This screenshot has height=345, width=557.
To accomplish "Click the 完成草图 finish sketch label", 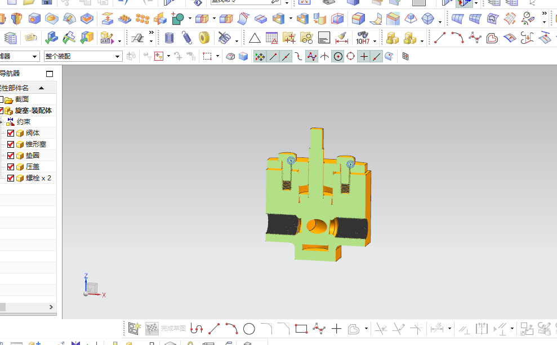I will [x=173, y=329].
